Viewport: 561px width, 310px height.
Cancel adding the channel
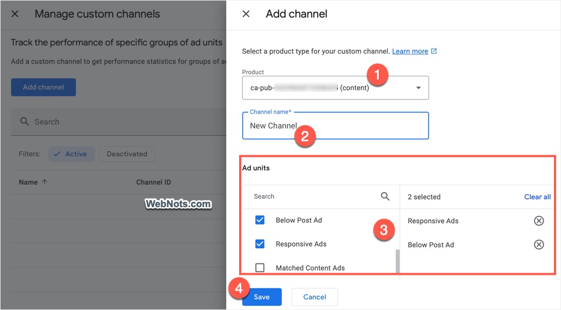(314, 297)
